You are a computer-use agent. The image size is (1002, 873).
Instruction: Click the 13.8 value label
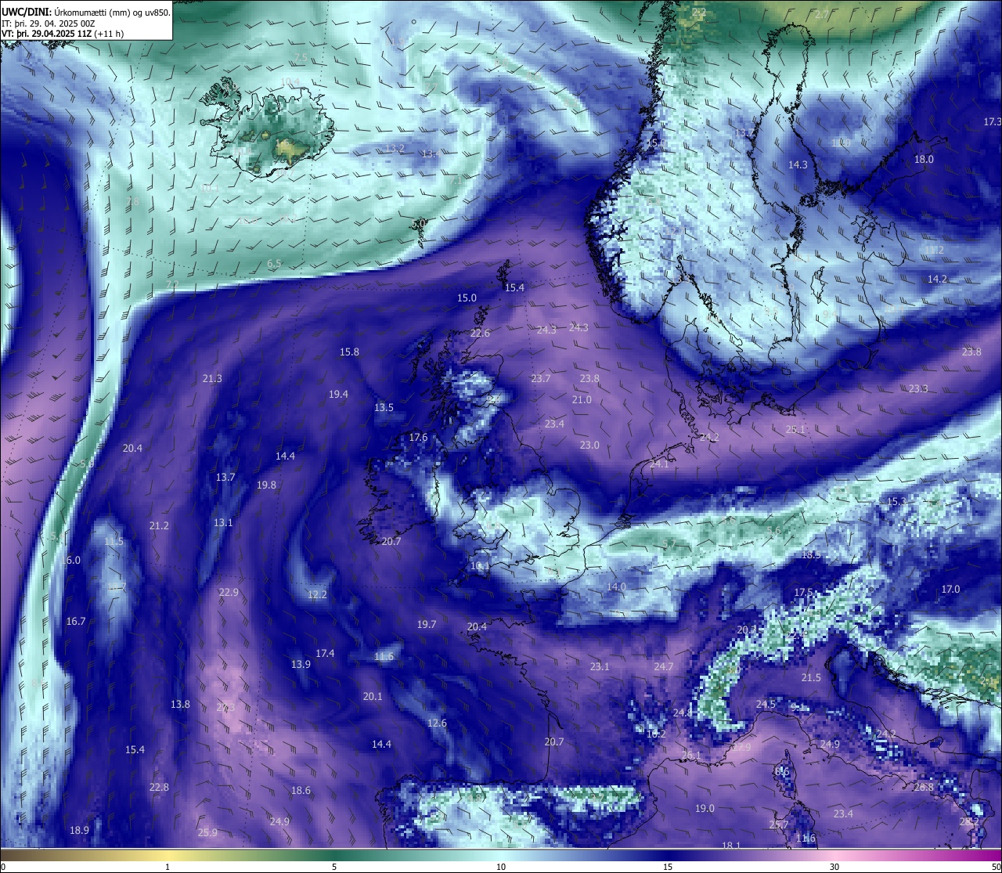[x=180, y=704]
